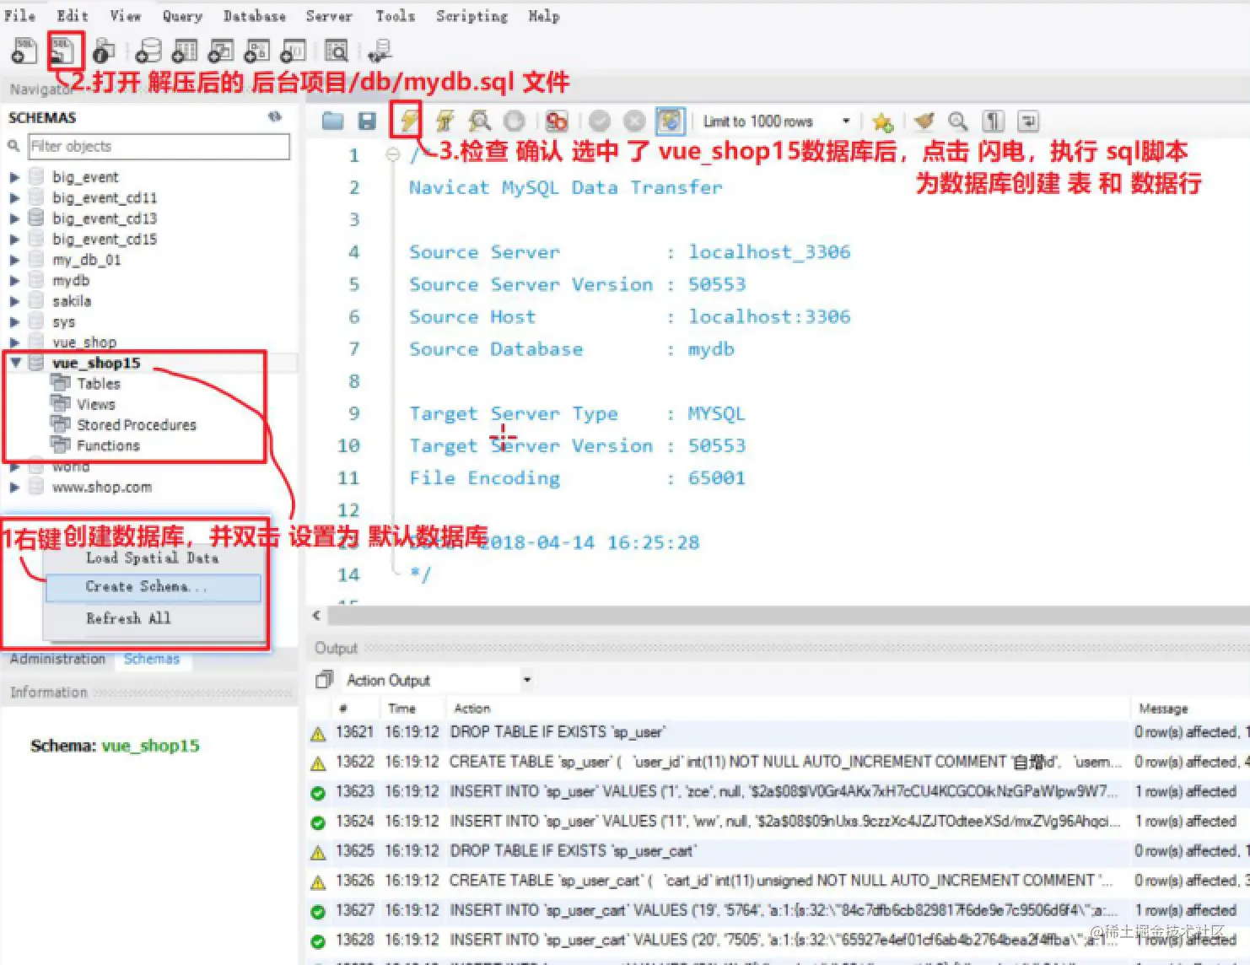
Task: Switch to the Schemas tab
Action: pyautogui.click(x=152, y=659)
